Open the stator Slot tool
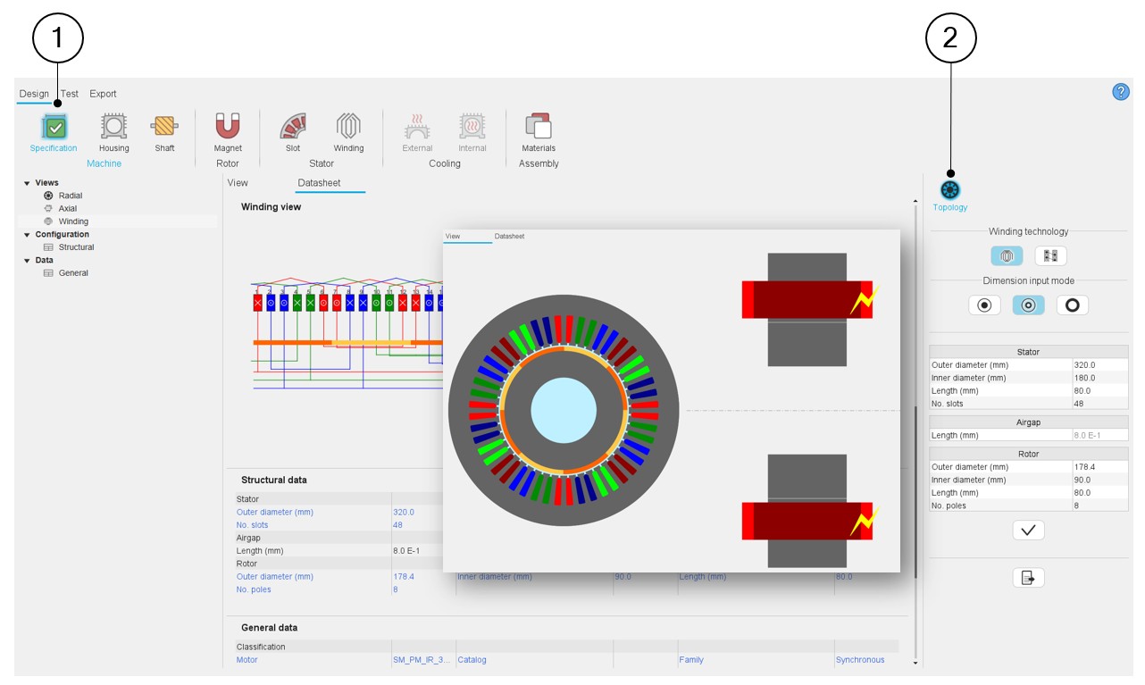The width and height of the screenshot is (1145, 685). tap(293, 128)
